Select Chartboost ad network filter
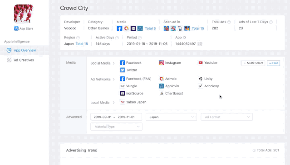 (171, 93)
